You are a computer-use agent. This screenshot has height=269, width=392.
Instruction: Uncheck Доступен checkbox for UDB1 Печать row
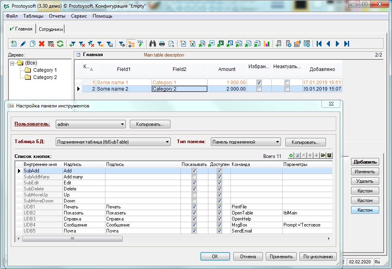[x=219, y=207]
